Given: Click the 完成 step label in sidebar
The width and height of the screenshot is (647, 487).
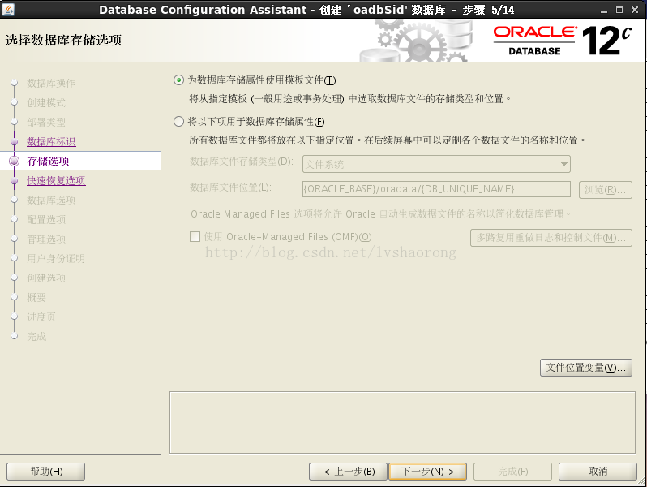Looking at the screenshot, I should click(x=36, y=337).
